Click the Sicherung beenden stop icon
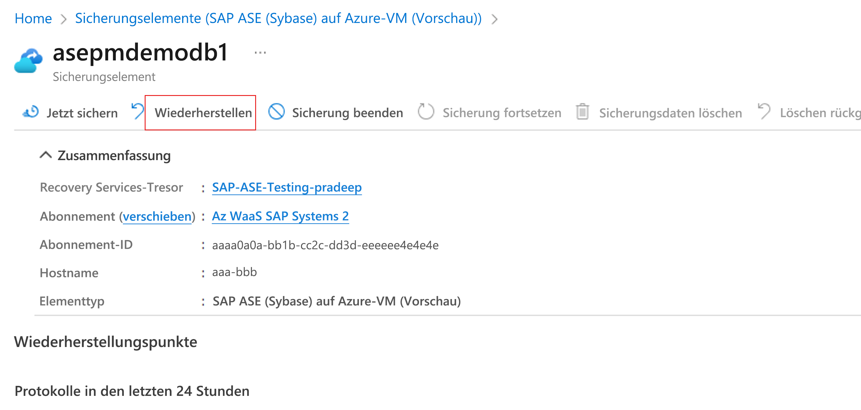Screen dimensions: 861x410 pos(277,112)
